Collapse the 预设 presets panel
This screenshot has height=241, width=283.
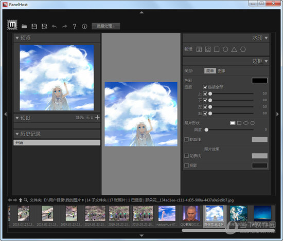pyautogui.click(x=17, y=118)
